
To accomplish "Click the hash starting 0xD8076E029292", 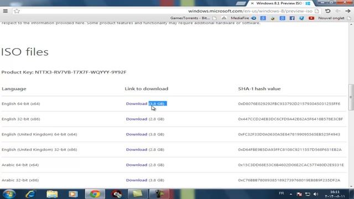I will click(x=289, y=103).
